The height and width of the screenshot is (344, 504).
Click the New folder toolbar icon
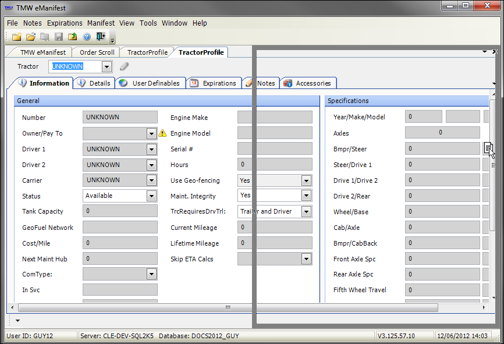17,37
